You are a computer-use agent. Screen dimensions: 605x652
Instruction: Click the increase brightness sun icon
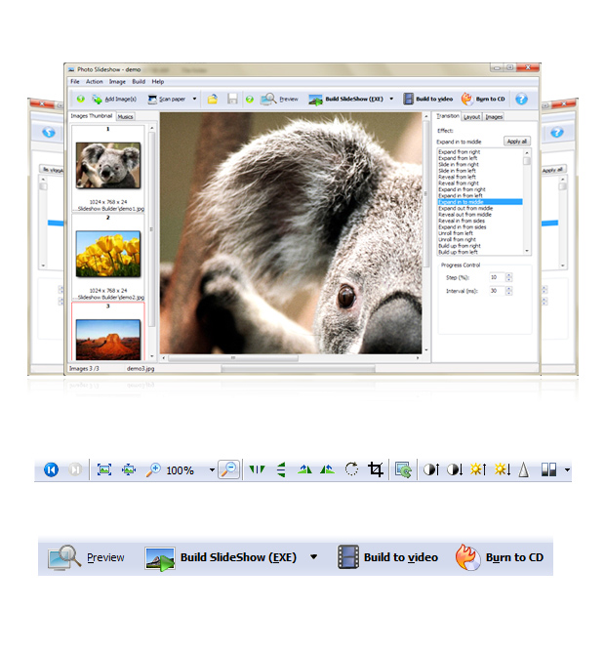pos(478,469)
